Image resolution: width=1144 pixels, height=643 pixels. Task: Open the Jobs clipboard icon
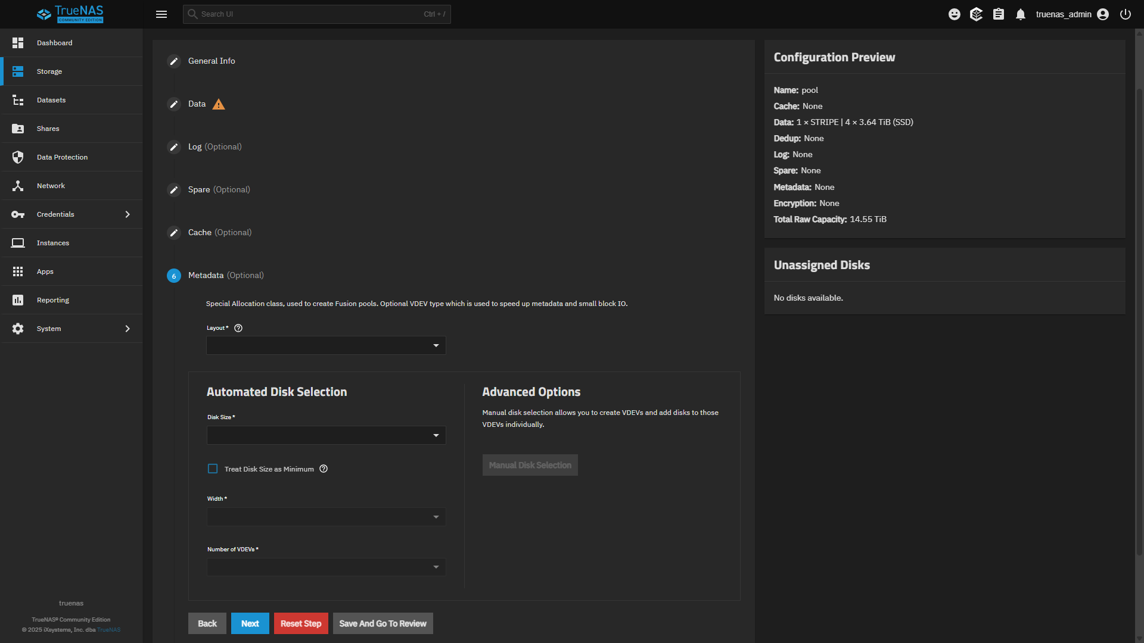pos(999,14)
